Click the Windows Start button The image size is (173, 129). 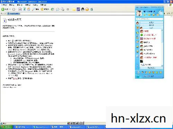7,127
